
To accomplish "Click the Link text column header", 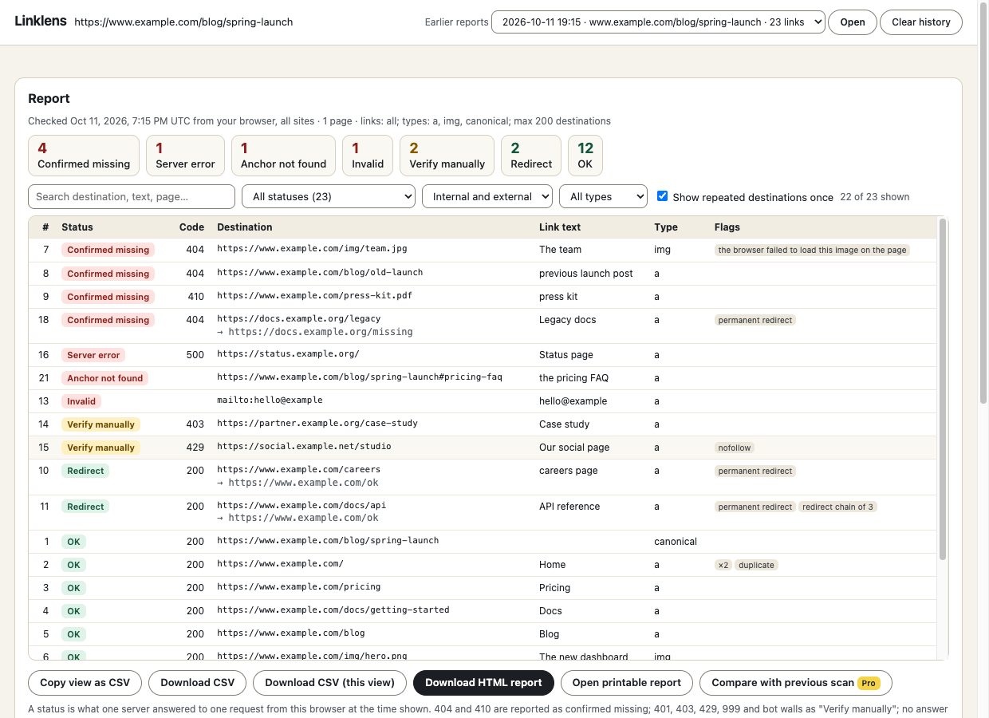I will click(560, 227).
